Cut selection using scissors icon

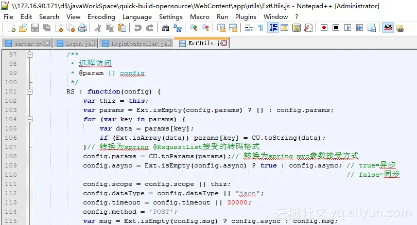98,28
